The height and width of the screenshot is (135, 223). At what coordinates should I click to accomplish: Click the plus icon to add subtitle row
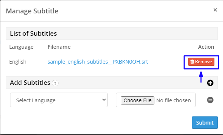click(x=210, y=83)
